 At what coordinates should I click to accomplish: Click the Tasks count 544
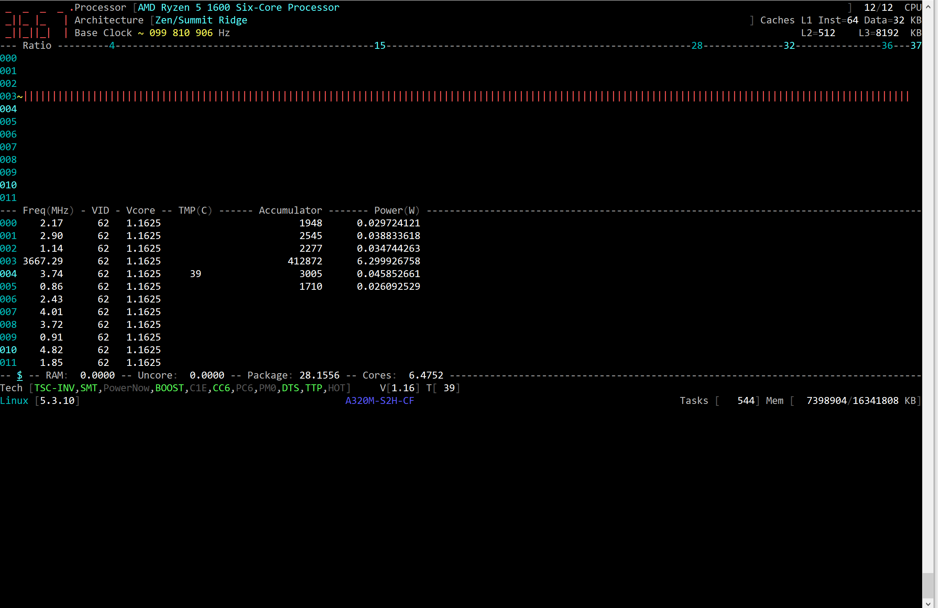(x=745, y=400)
